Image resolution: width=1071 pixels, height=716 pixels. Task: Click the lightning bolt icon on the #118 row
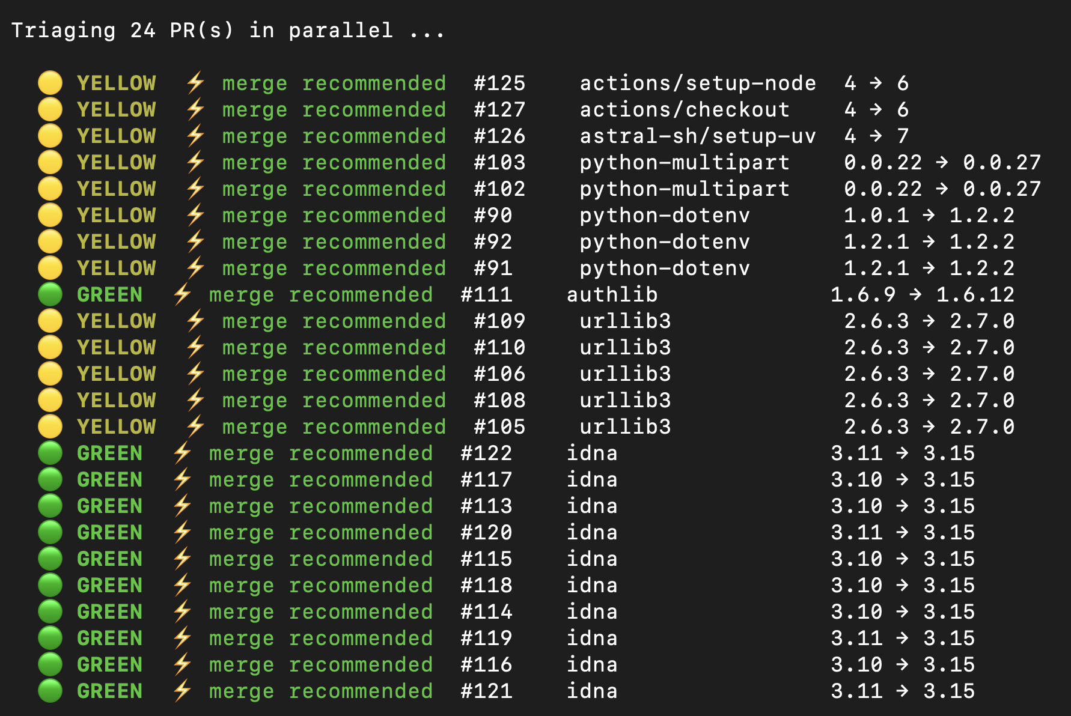tap(182, 585)
